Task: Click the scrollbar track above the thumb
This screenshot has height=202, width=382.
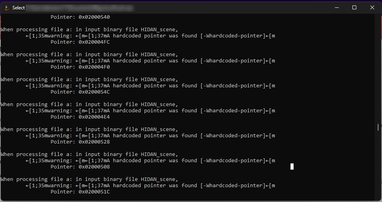Action: pos(378,70)
